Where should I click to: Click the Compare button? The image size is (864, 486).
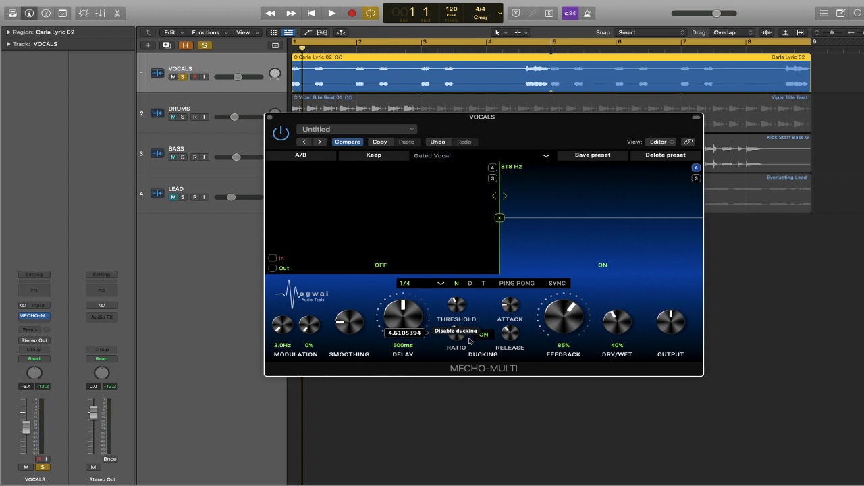pos(348,142)
